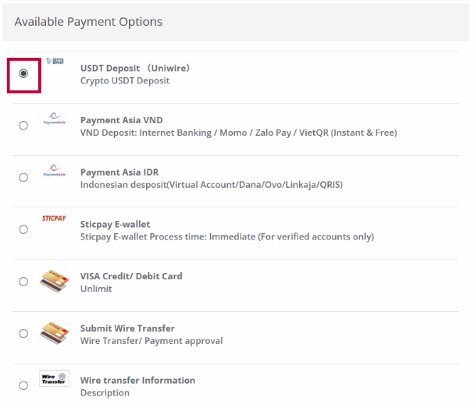Click the USDT Deposit (Uniwire) title

[134, 68]
